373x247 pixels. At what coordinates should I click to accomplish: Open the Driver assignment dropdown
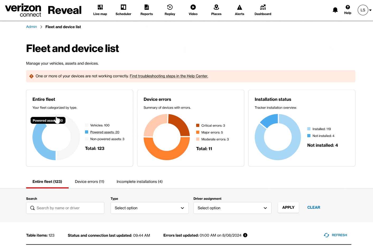(x=232, y=208)
